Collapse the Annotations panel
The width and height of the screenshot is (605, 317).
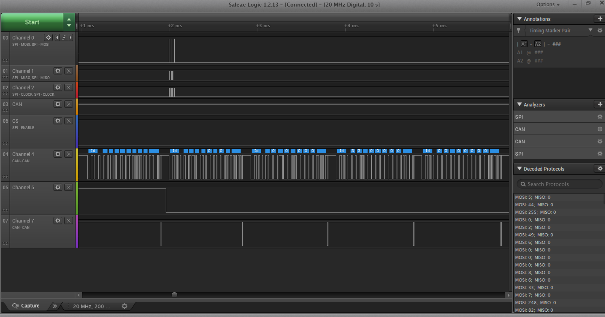[519, 19]
